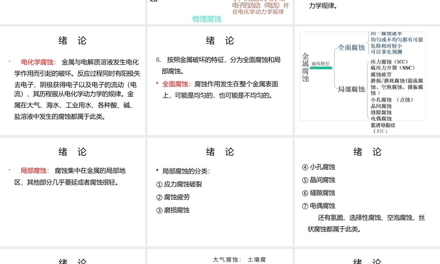Click 硫应力开裂 (SSC) in the diagram

point(392,68)
